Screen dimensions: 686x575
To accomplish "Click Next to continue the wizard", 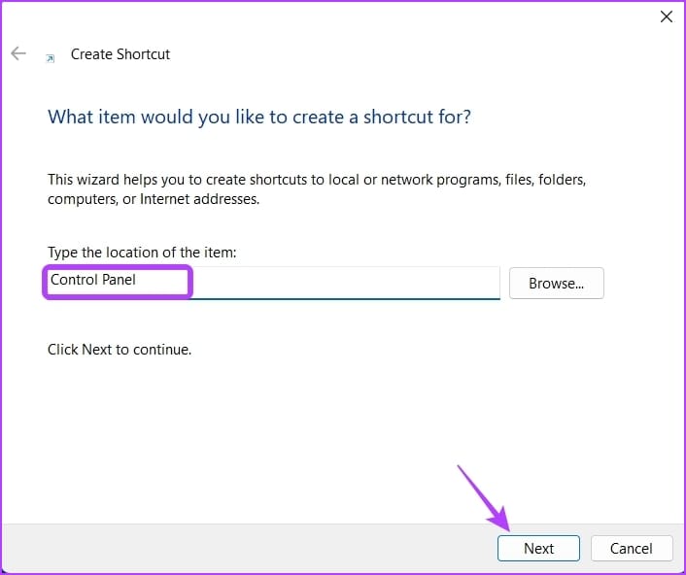I will (x=538, y=548).
